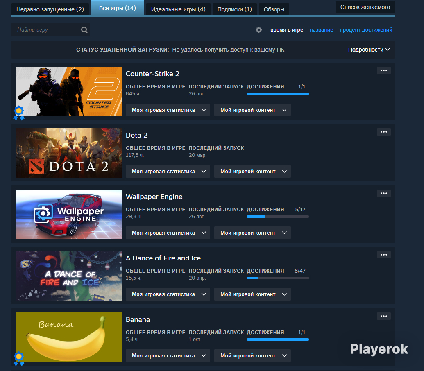
Task: Click the Banana achievements progress bar
Action: pos(278,339)
